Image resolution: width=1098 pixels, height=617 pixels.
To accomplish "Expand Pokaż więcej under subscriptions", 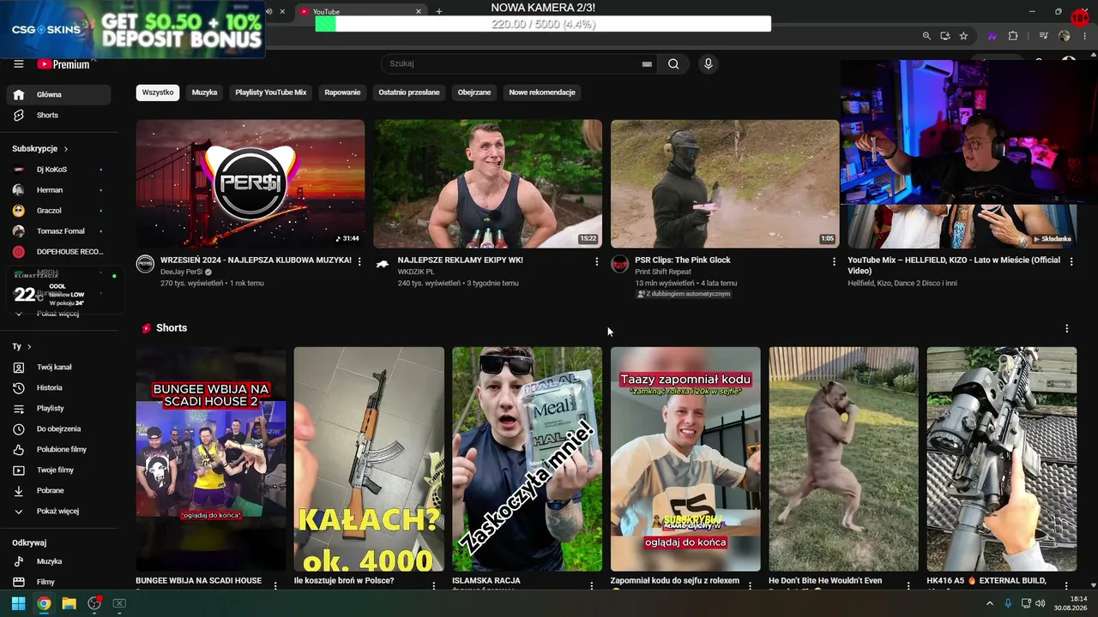I will point(58,314).
